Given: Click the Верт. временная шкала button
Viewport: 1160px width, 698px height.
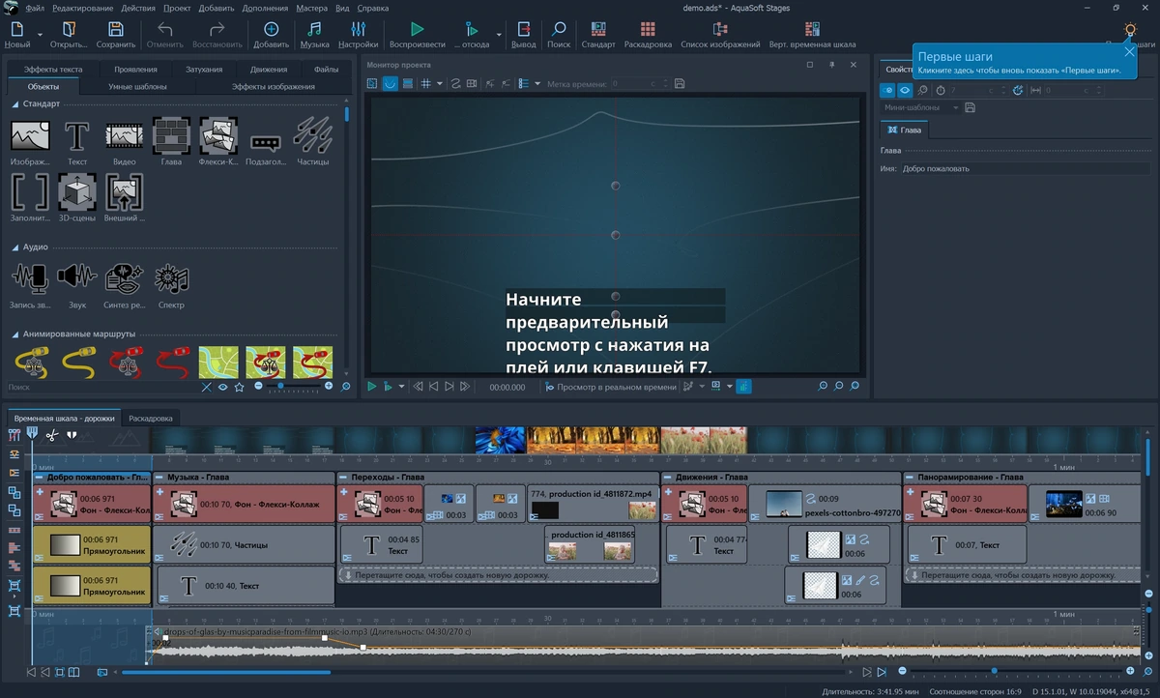Looking at the screenshot, I should [812, 35].
